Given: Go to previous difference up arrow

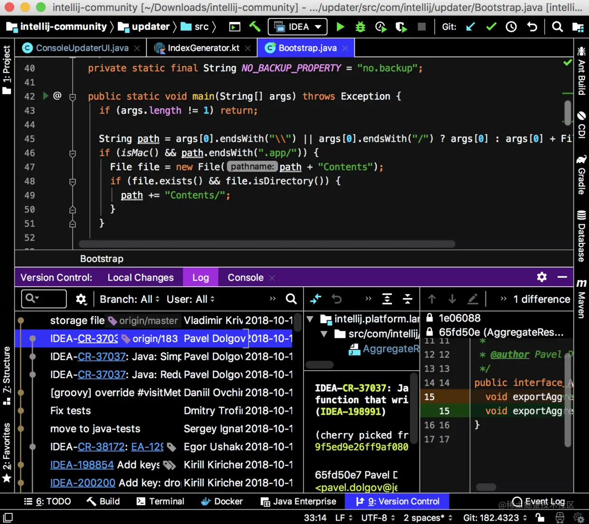Looking at the screenshot, I should [431, 299].
